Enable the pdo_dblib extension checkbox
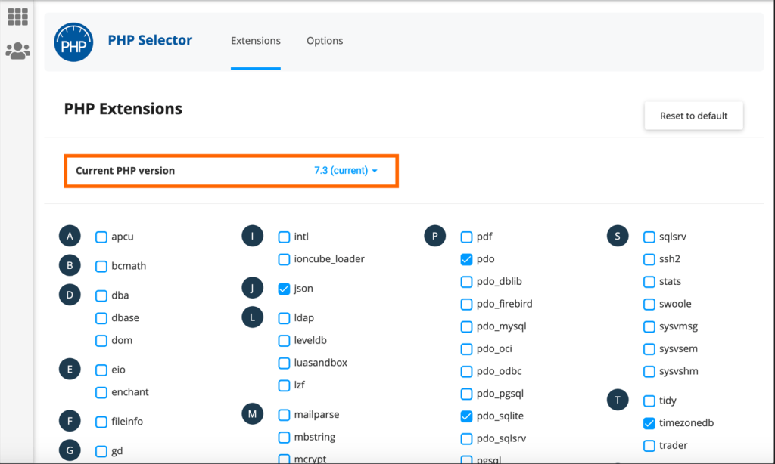This screenshot has height=464, width=775. coord(466,282)
